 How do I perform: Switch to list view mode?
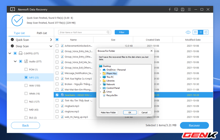(x=201, y=32)
